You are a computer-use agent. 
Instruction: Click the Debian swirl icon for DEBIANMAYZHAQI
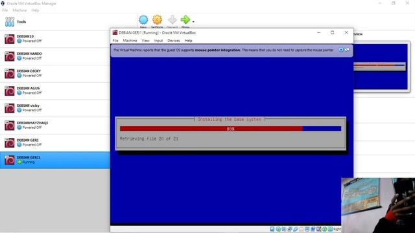[x=10, y=126]
